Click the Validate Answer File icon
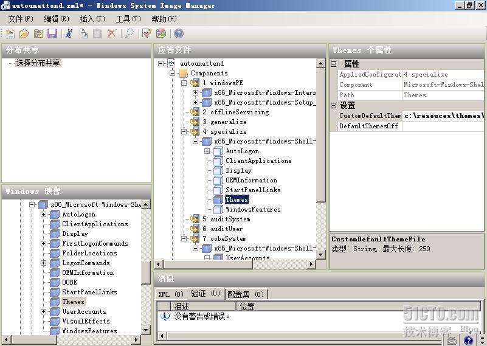This screenshot has height=346, width=487. (x=147, y=33)
